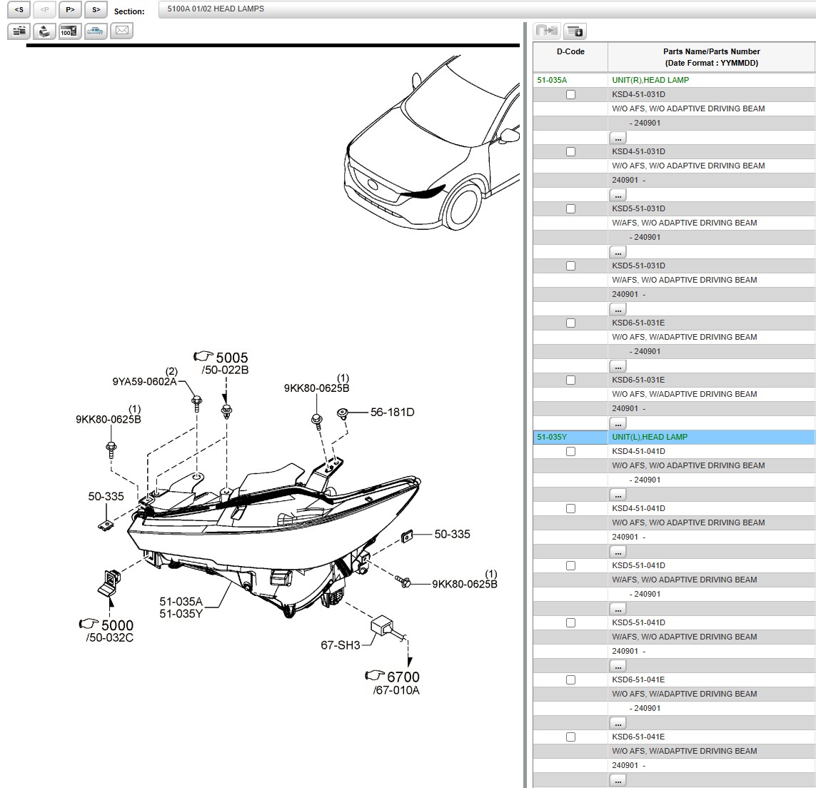This screenshot has width=816, height=788.
Task: Check the first KSD4-51-031D checkbox
Action: (570, 95)
